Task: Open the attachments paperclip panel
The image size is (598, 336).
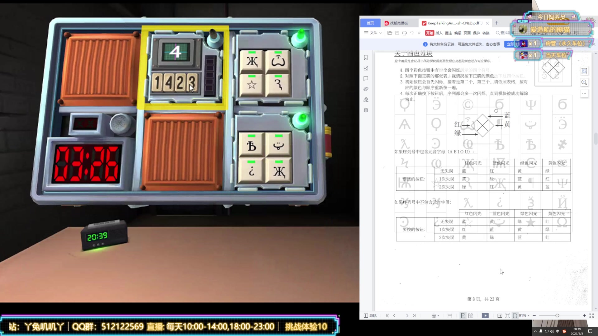Action: click(x=366, y=89)
